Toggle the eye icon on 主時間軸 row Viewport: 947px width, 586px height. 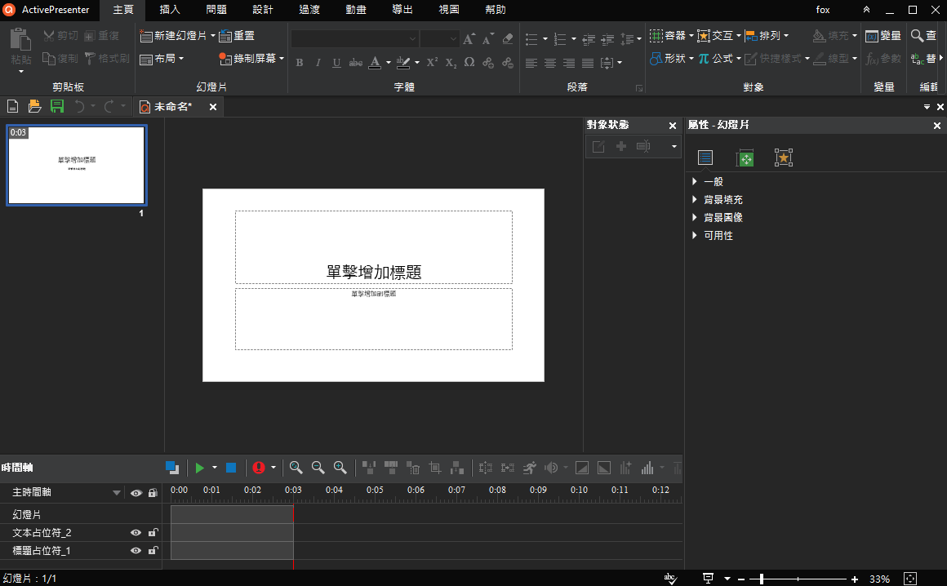136,493
